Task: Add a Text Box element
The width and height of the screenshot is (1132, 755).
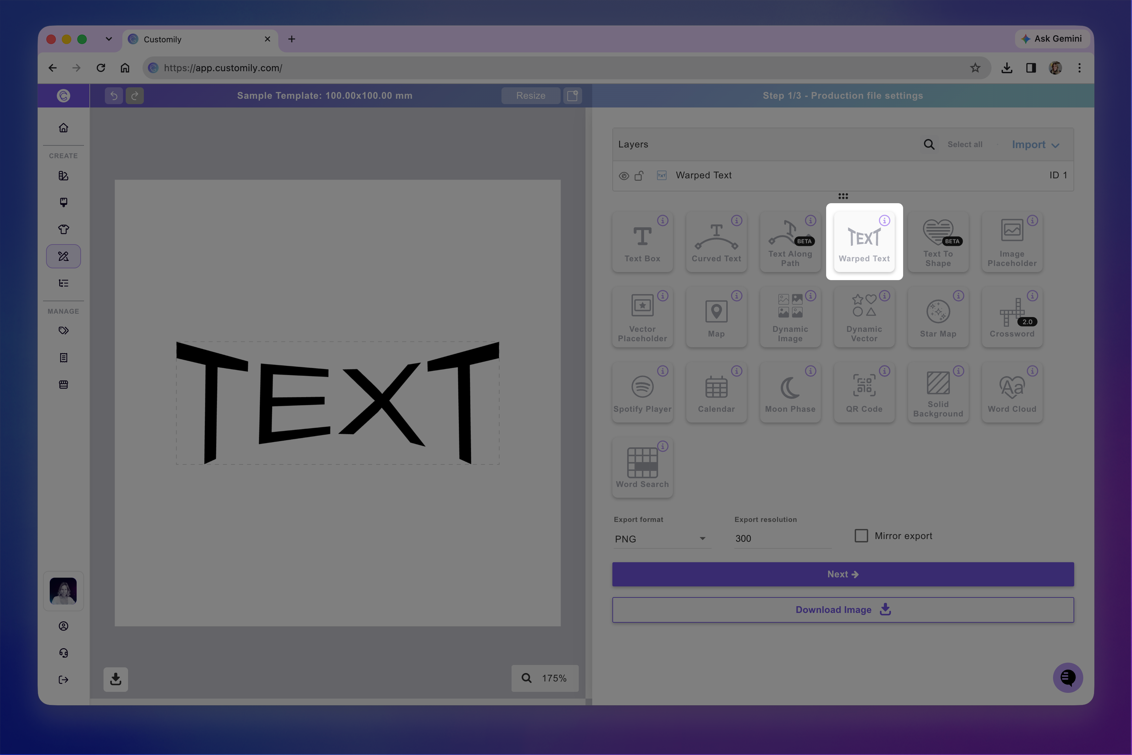Action: 642,242
